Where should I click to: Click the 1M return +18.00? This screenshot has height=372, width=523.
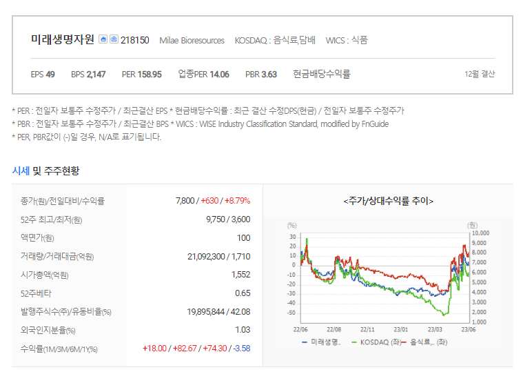[154, 349]
